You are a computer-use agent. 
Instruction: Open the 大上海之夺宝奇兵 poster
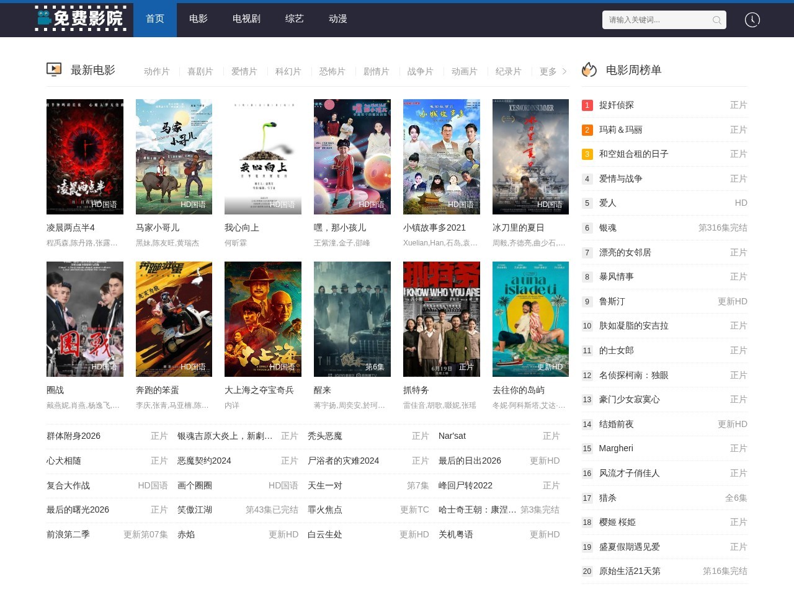(263, 319)
